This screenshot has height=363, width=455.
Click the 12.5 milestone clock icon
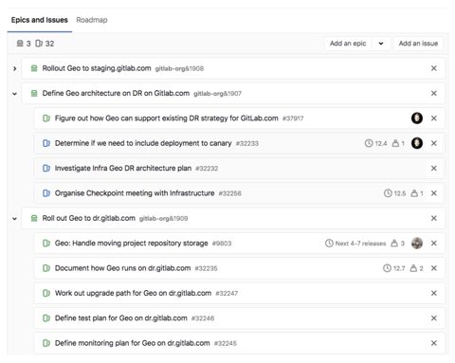tap(388, 193)
